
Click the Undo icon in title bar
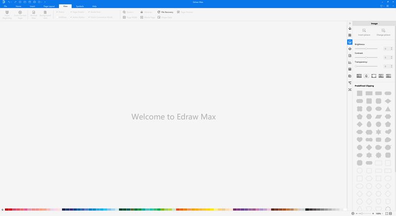[9, 2]
